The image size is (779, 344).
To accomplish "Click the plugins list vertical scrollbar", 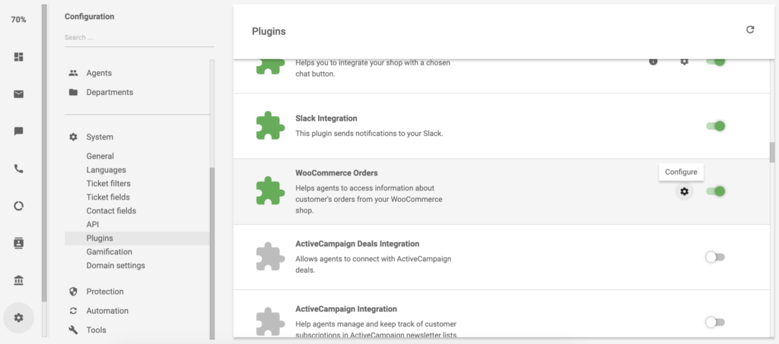I will (x=772, y=152).
